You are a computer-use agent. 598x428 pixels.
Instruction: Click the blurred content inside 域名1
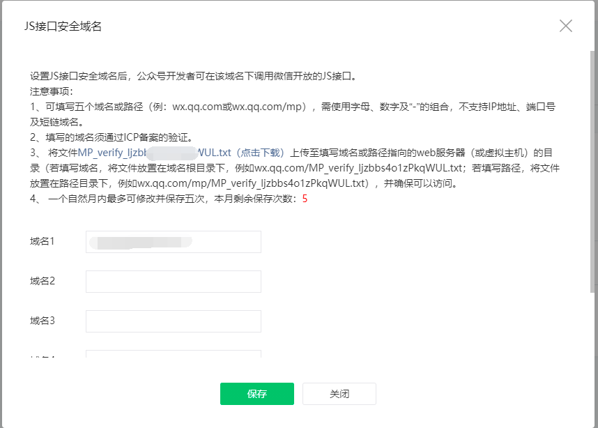pos(139,242)
